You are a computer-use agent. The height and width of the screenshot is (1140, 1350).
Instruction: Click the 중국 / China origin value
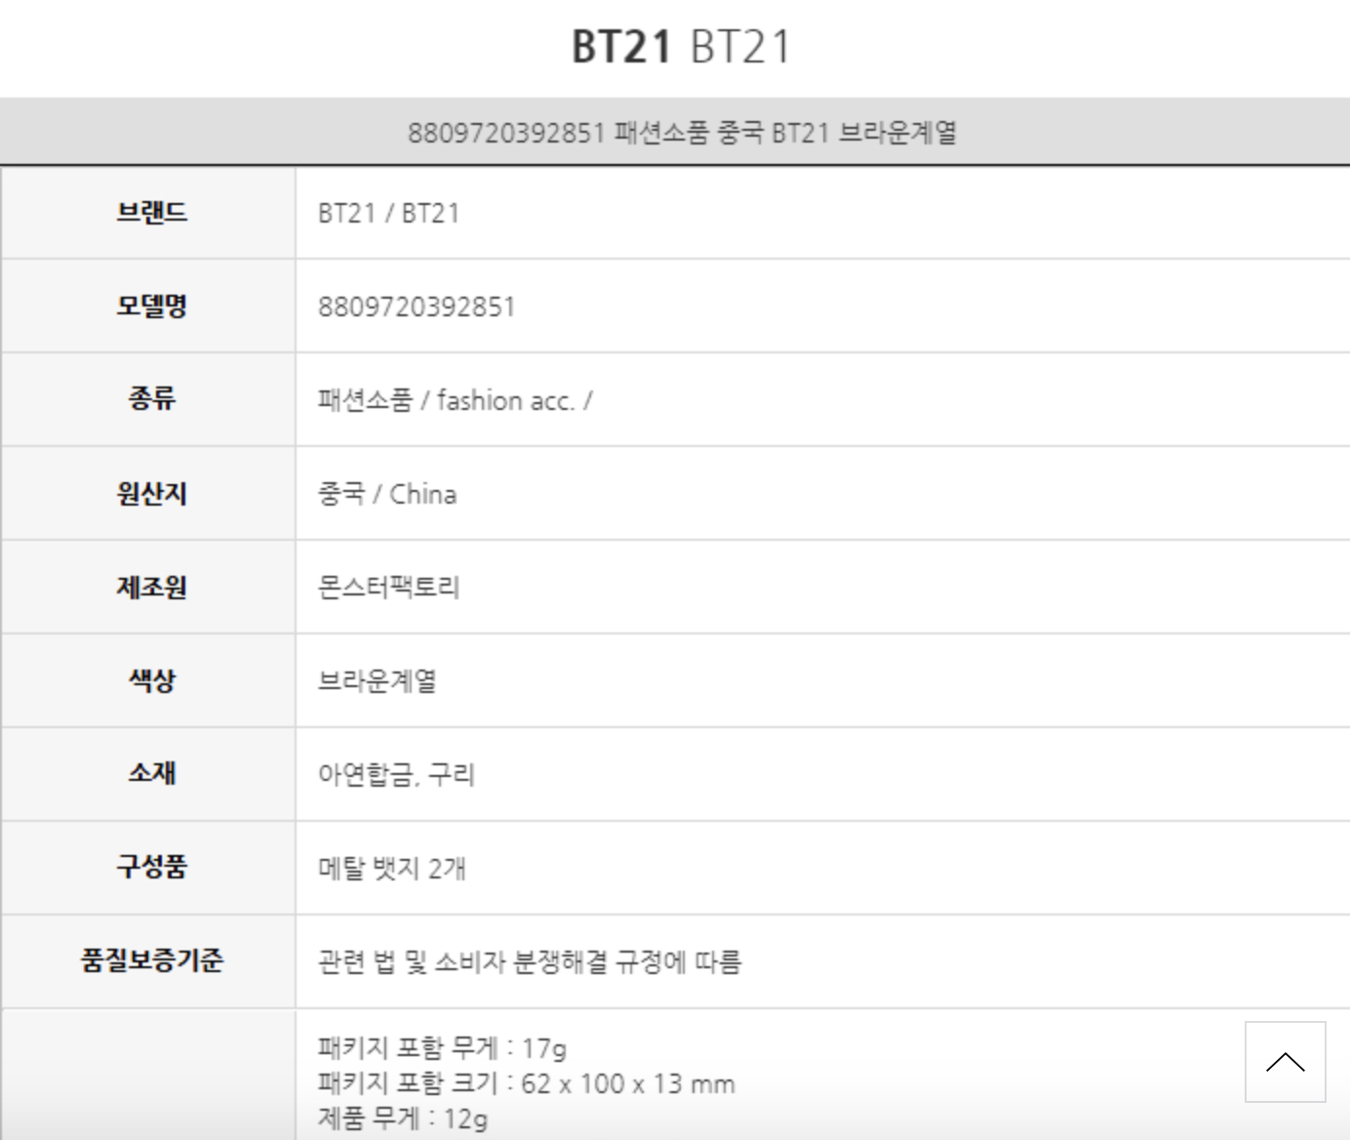coord(387,494)
